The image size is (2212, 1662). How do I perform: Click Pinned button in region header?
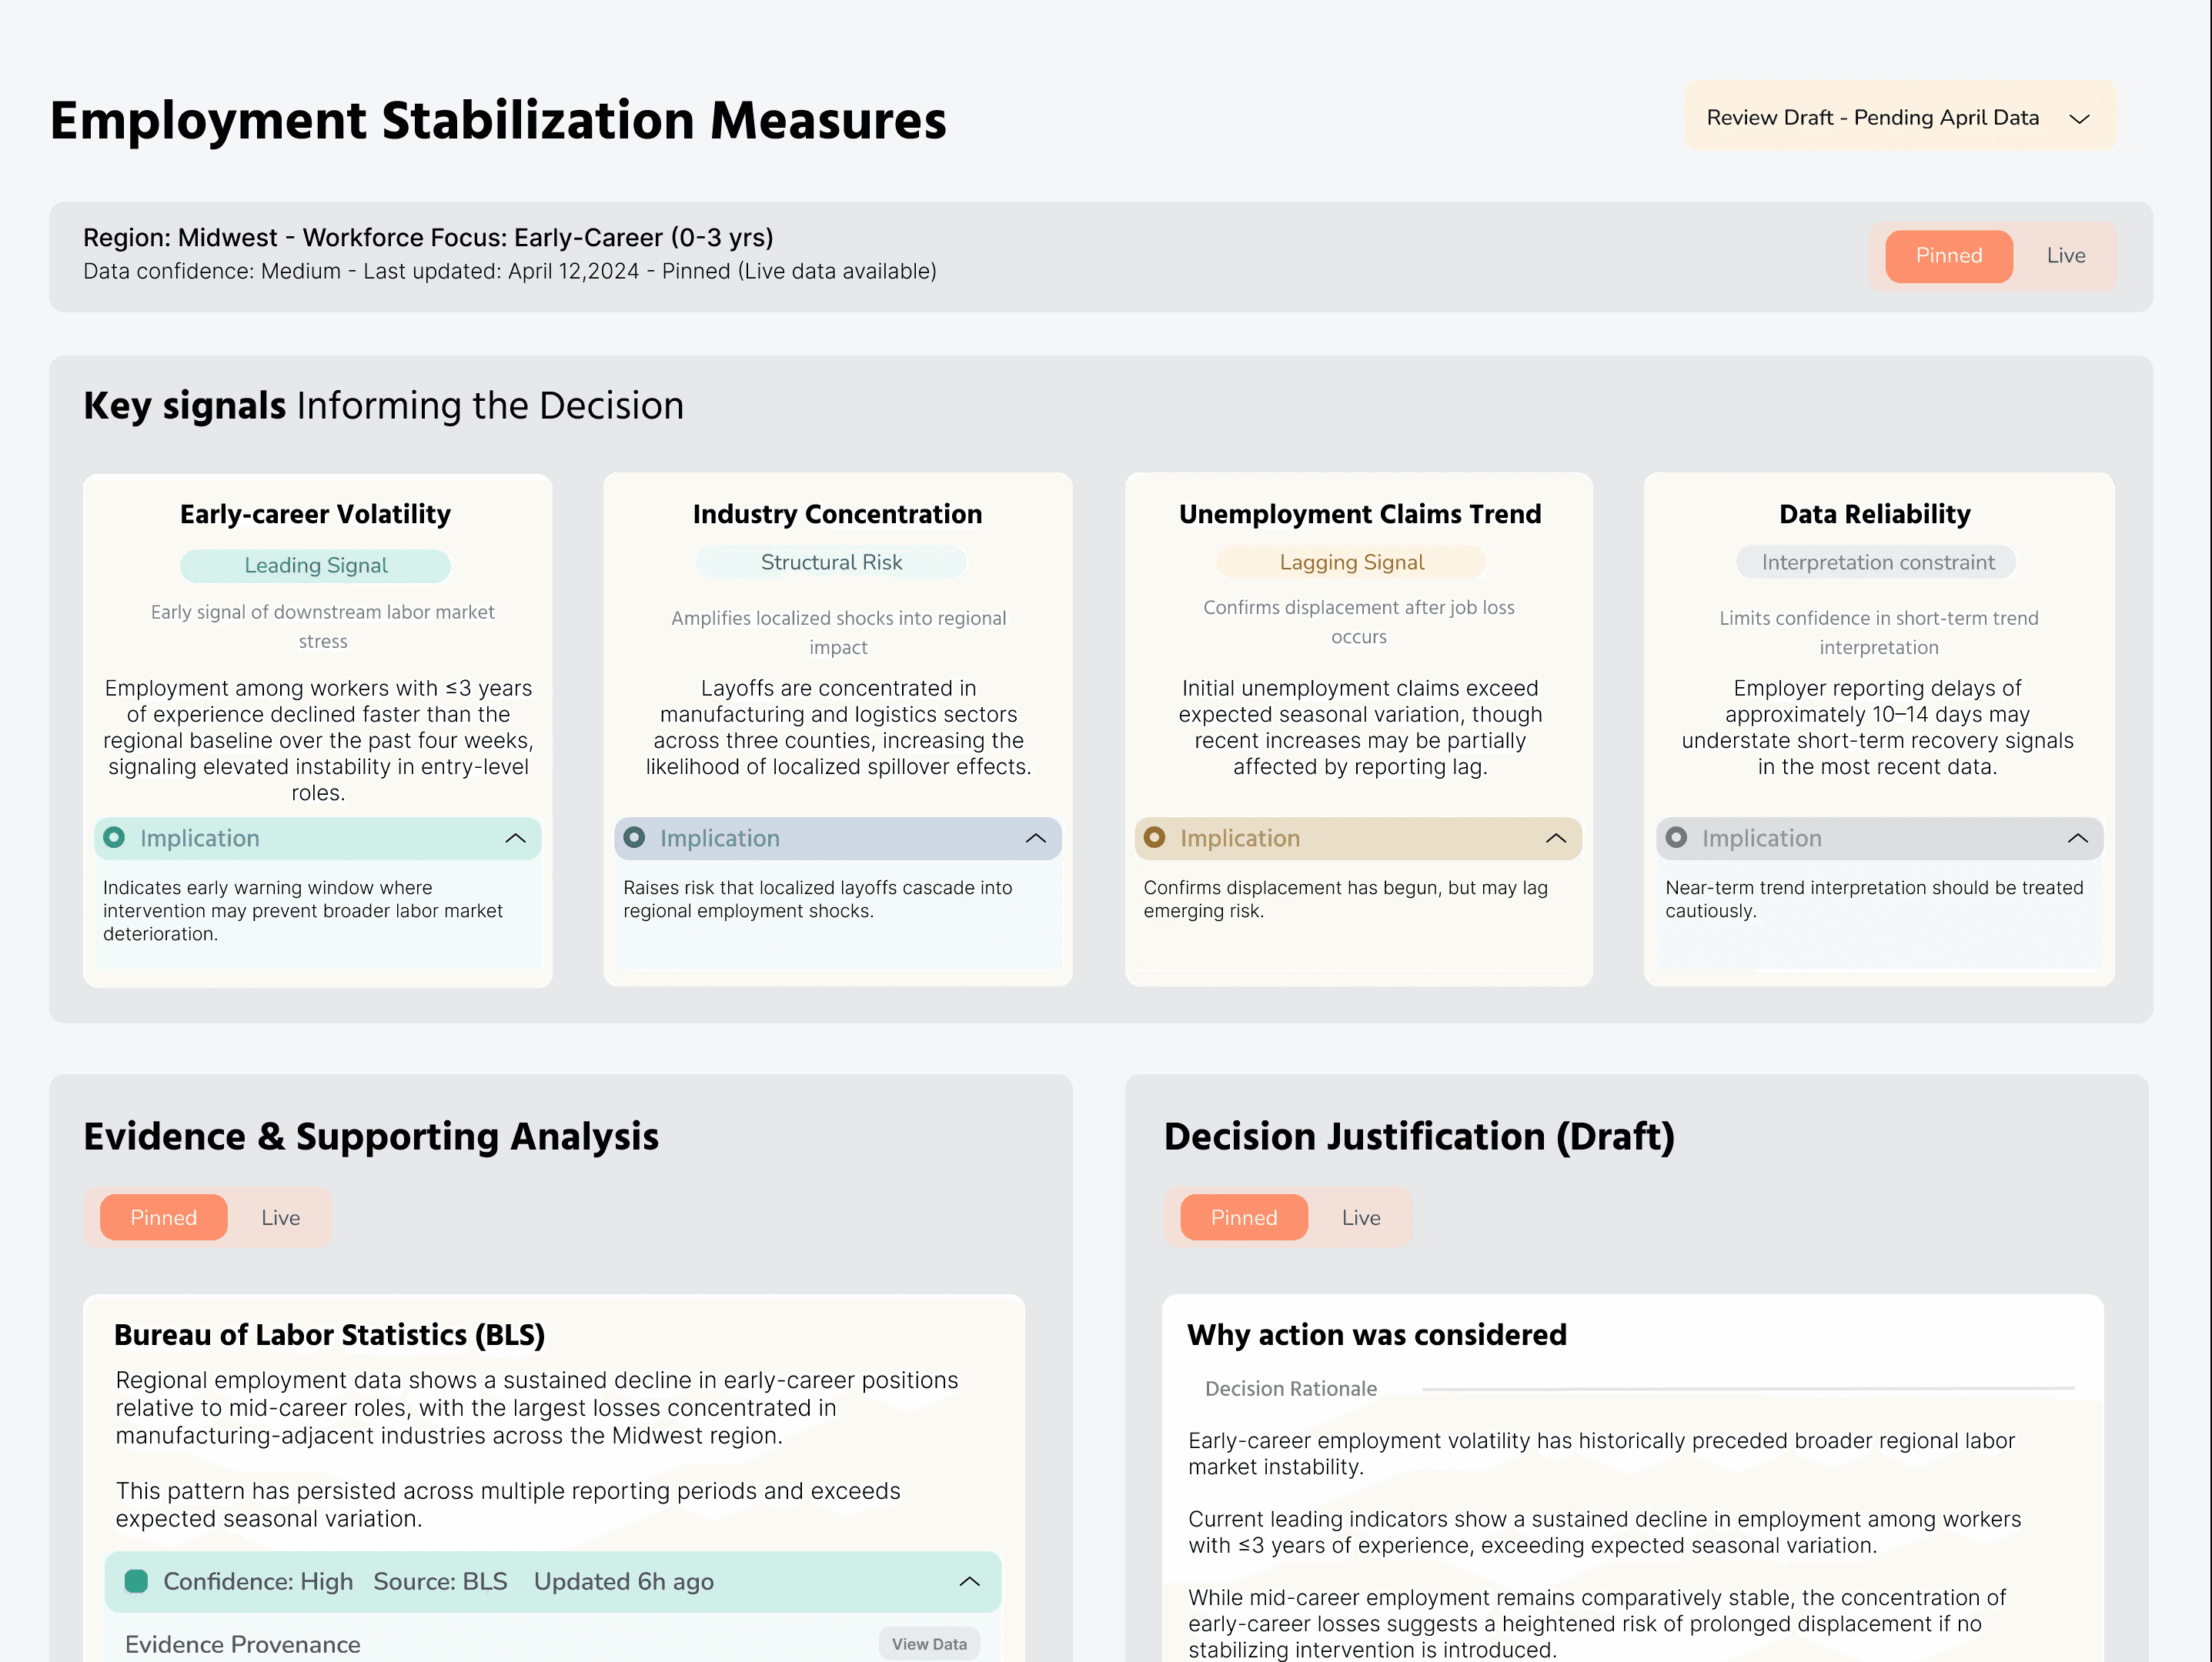point(1948,256)
